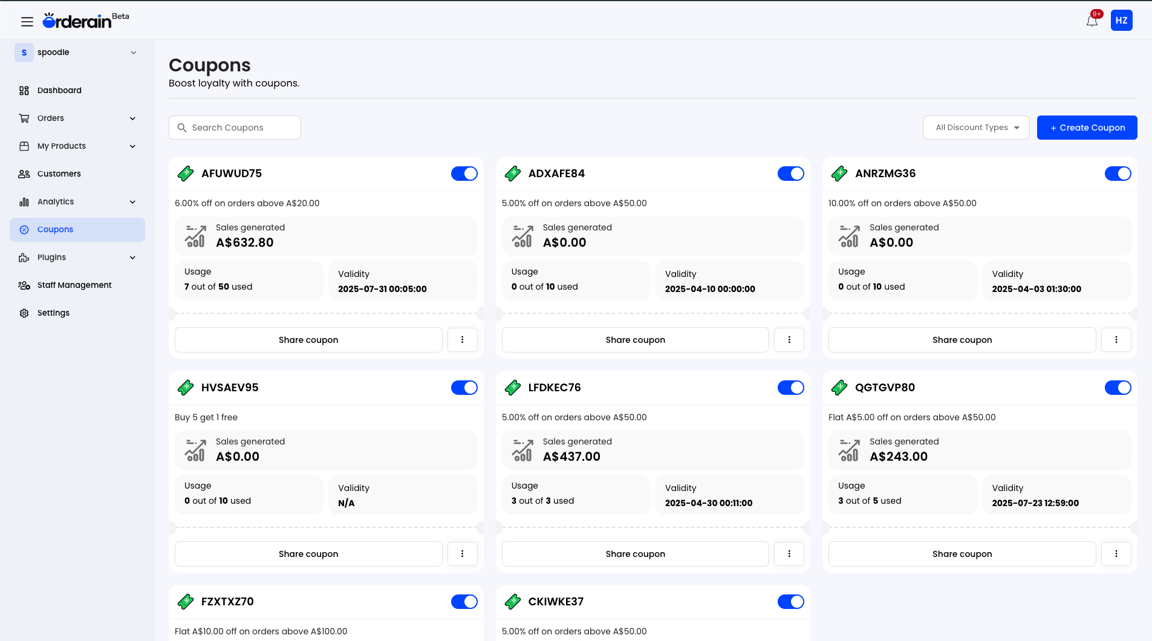Image resolution: width=1152 pixels, height=641 pixels.
Task: Click the Search Coupons field
Action: pyautogui.click(x=235, y=127)
